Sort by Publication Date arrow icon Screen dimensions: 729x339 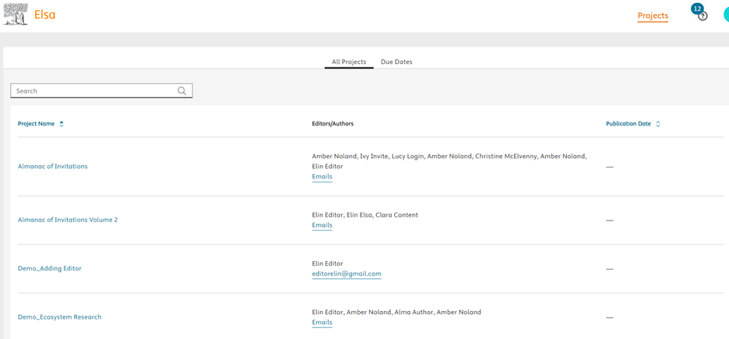658,124
